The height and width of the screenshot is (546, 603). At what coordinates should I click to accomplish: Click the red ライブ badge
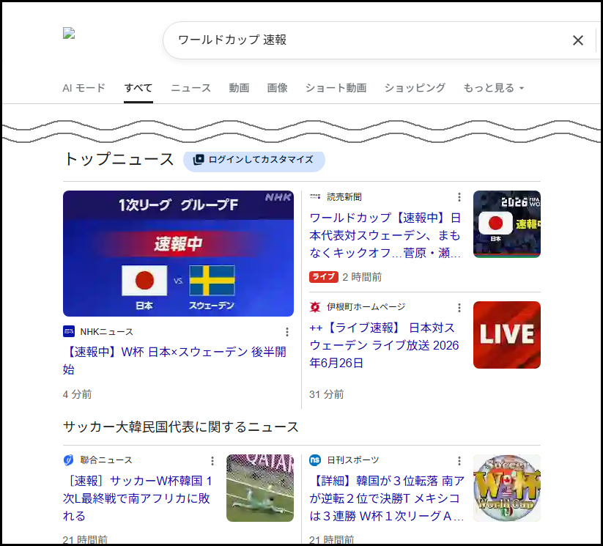point(324,276)
